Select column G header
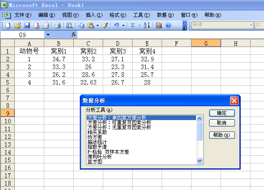Viewport: 264px width, 190px height. pyautogui.click(x=206, y=43)
